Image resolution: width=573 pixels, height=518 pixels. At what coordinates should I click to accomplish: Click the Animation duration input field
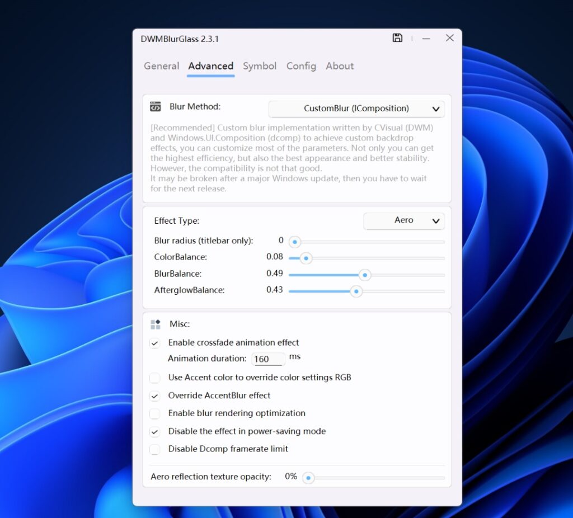point(268,359)
